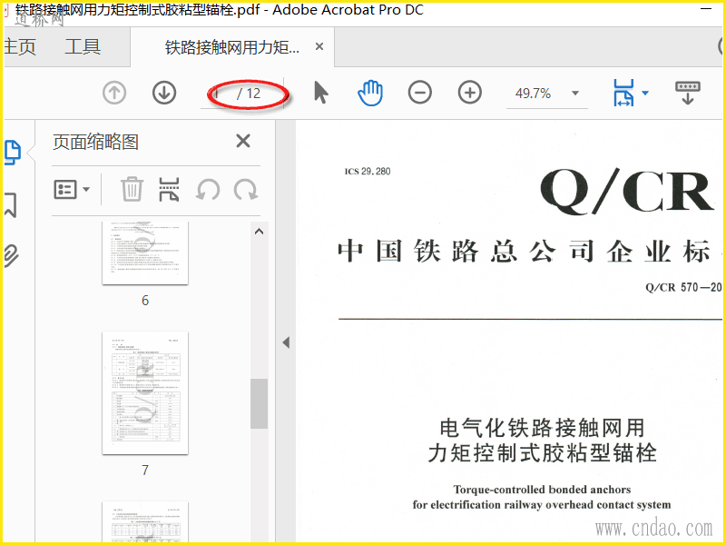Switch to the 工具 tab
Screen dimensions: 726x545
[x=83, y=46]
